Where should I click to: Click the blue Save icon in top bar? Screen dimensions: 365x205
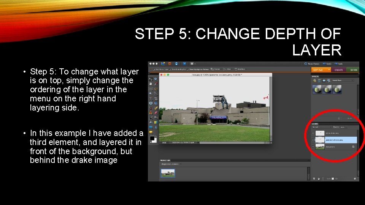coord(177,64)
